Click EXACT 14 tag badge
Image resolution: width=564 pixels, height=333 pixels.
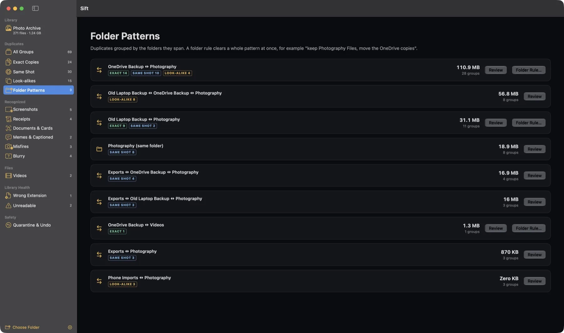(x=118, y=73)
